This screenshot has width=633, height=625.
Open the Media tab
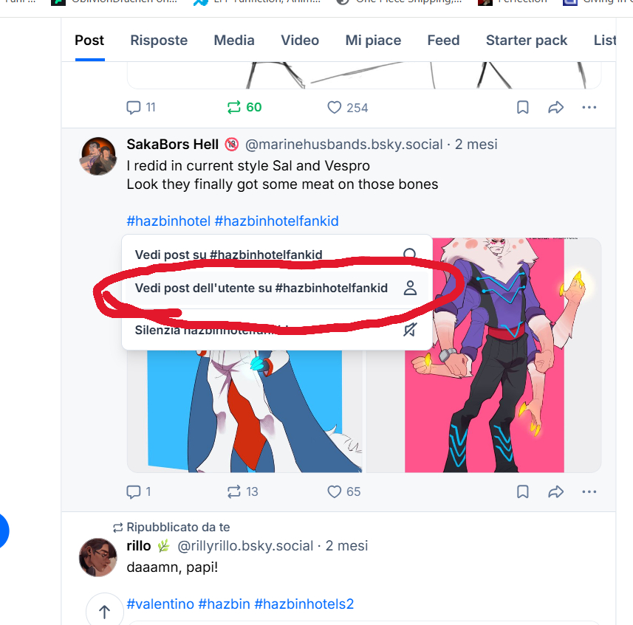coord(234,41)
